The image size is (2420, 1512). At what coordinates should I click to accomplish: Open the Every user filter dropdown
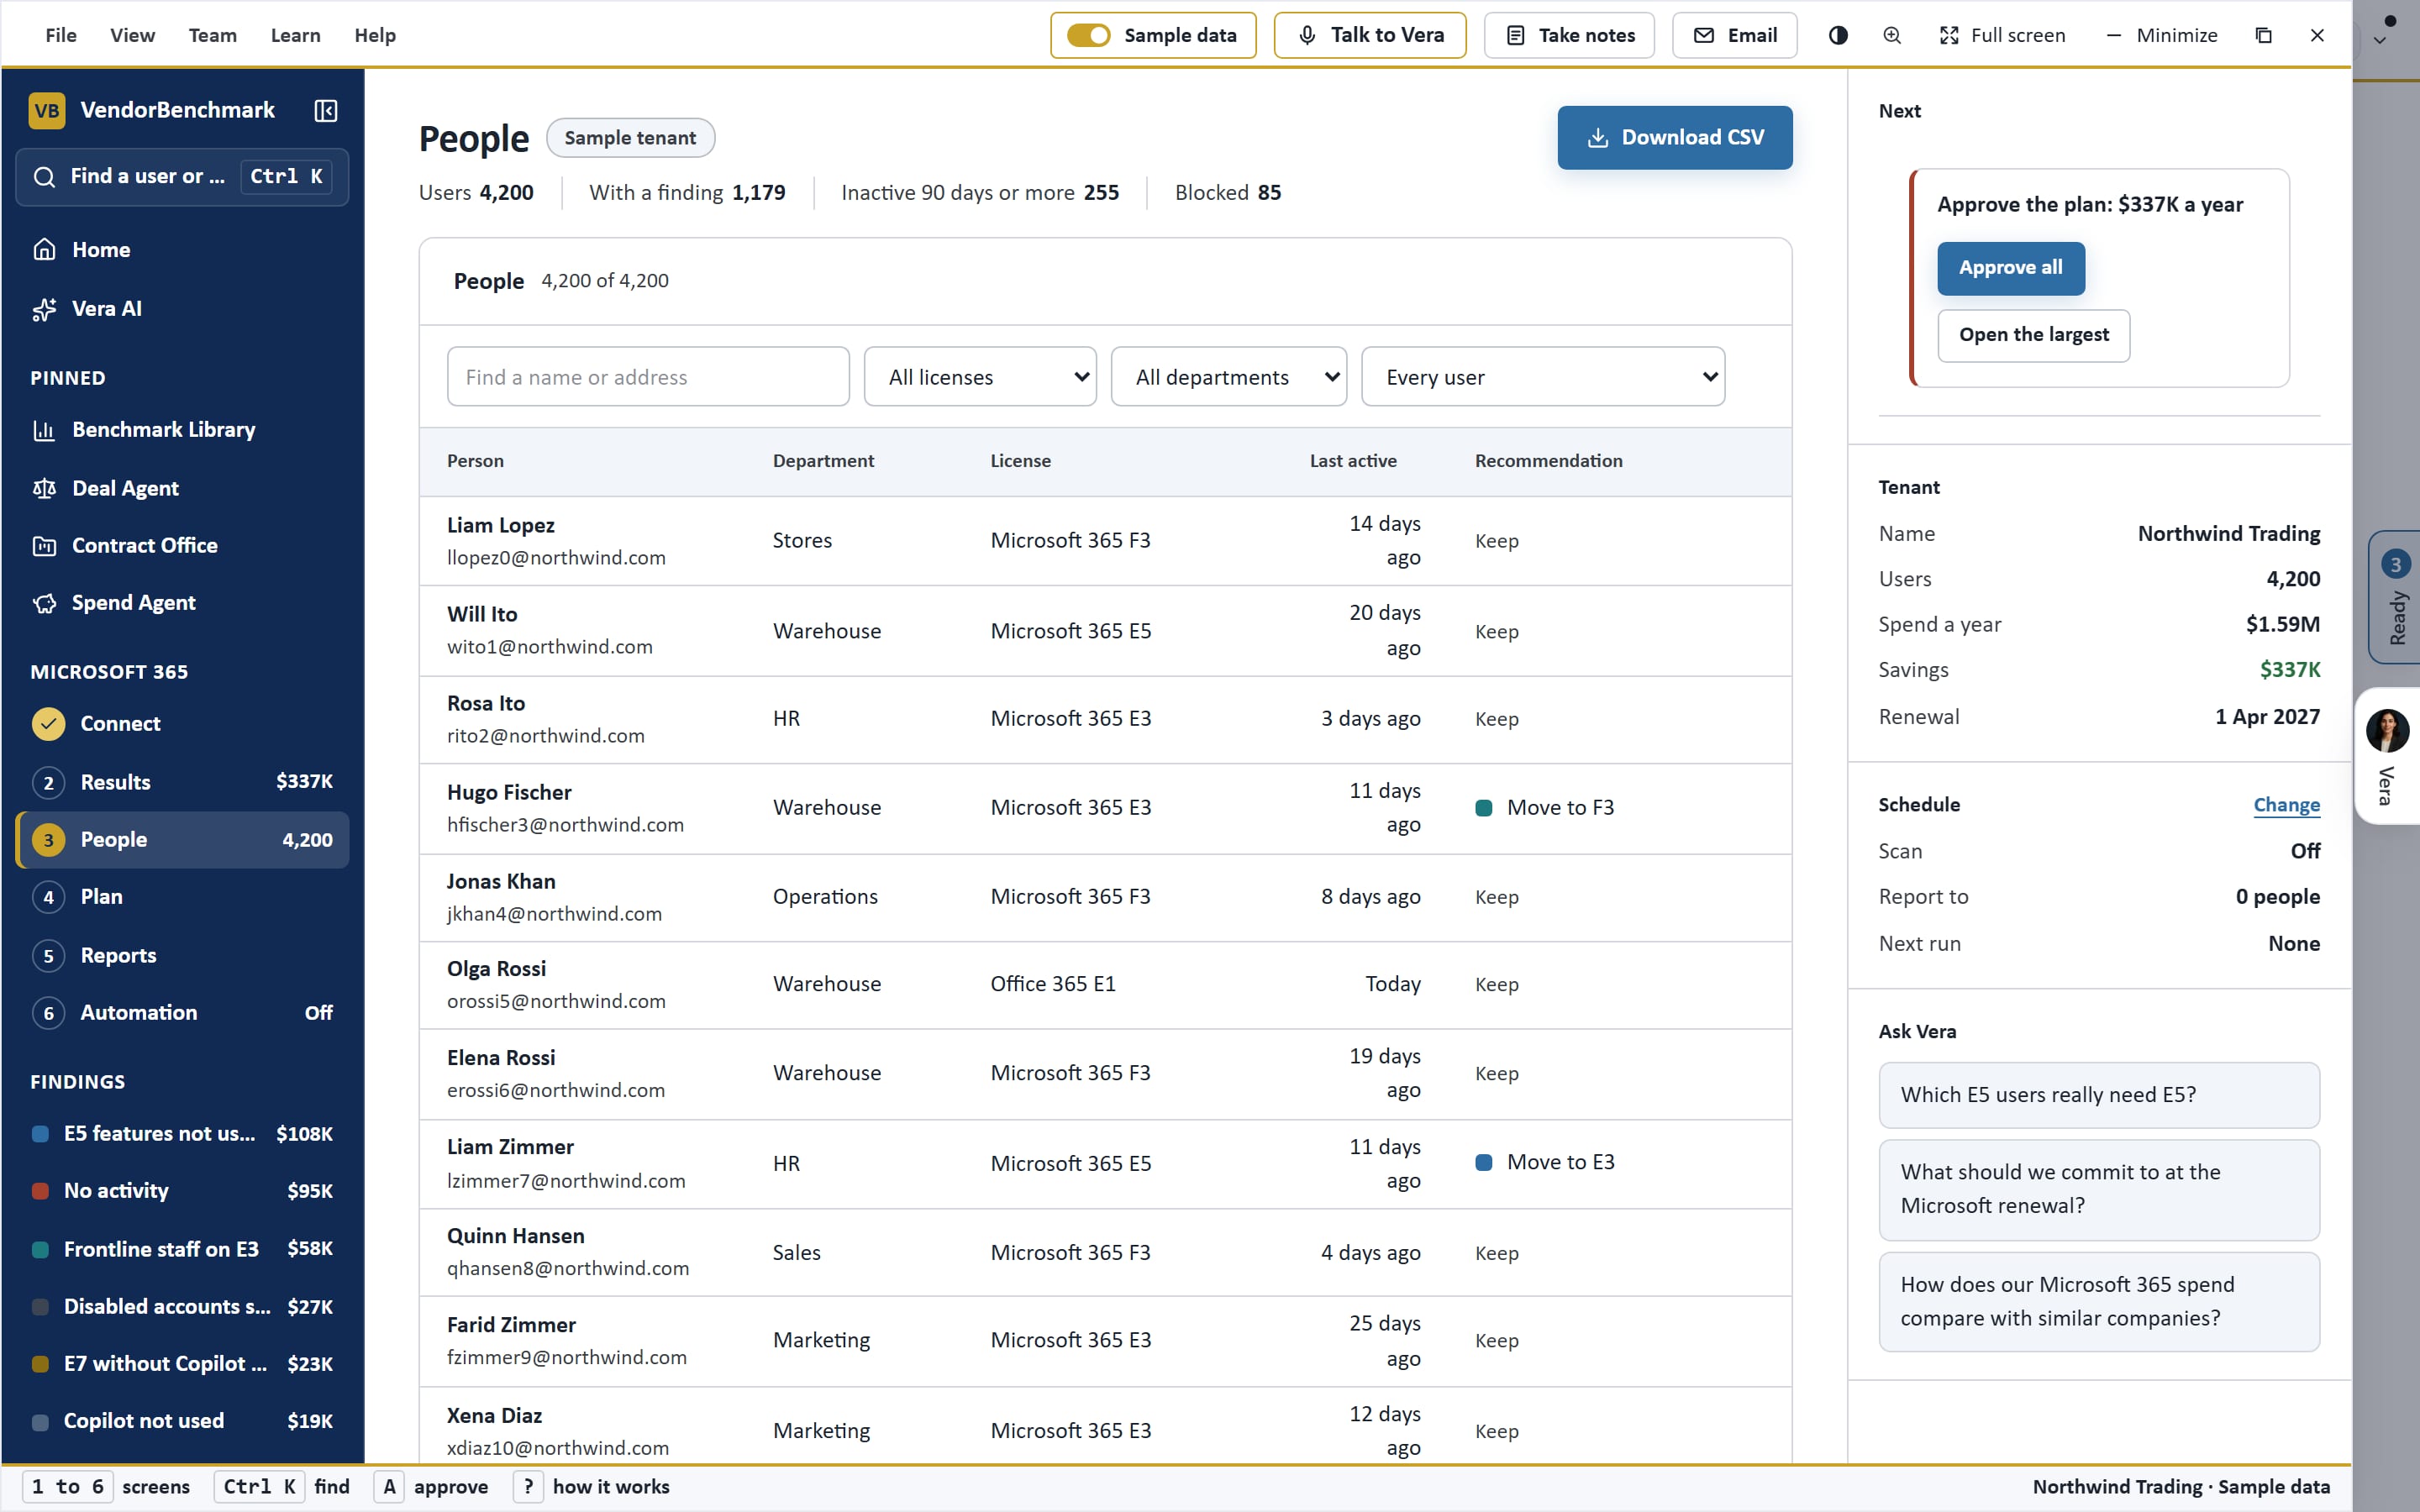1543,377
